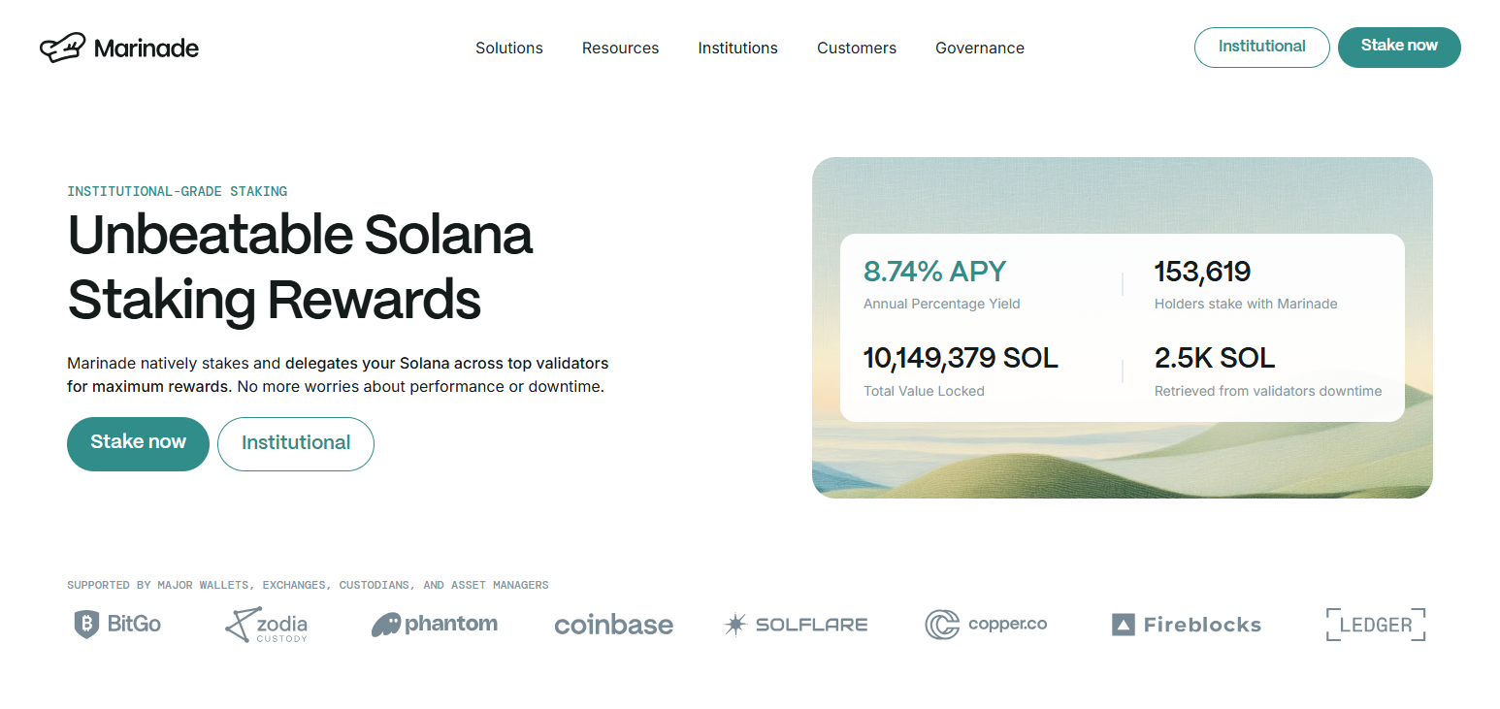Select the Phantom wallet logo
This screenshot has height=709, width=1500.
point(434,624)
